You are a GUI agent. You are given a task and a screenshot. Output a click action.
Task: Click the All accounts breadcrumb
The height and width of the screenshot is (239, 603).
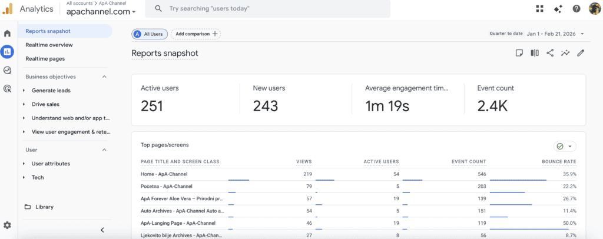click(79, 3)
